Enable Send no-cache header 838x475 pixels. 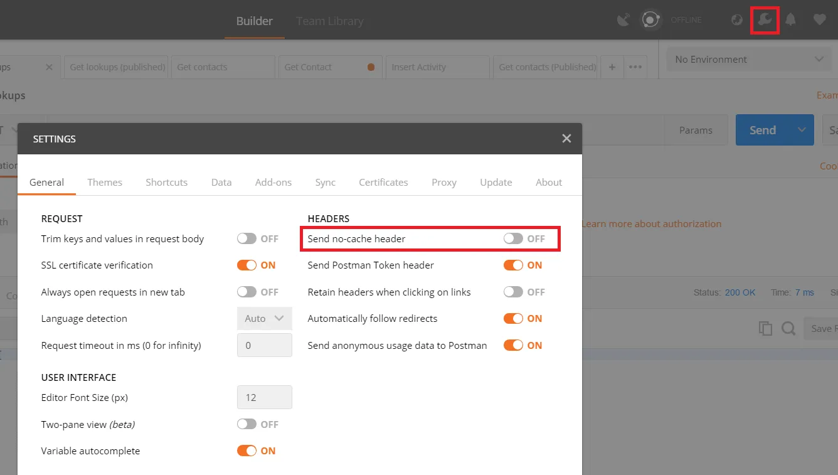(514, 238)
